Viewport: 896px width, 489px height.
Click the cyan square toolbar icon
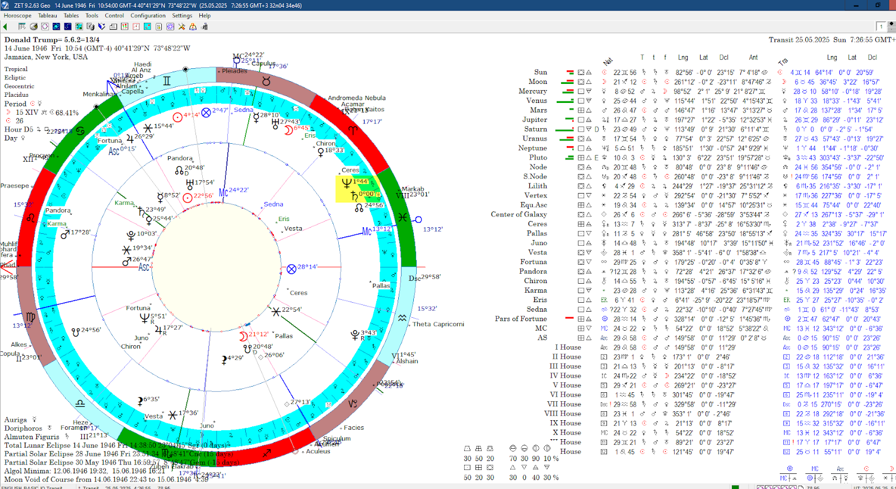[147, 26]
